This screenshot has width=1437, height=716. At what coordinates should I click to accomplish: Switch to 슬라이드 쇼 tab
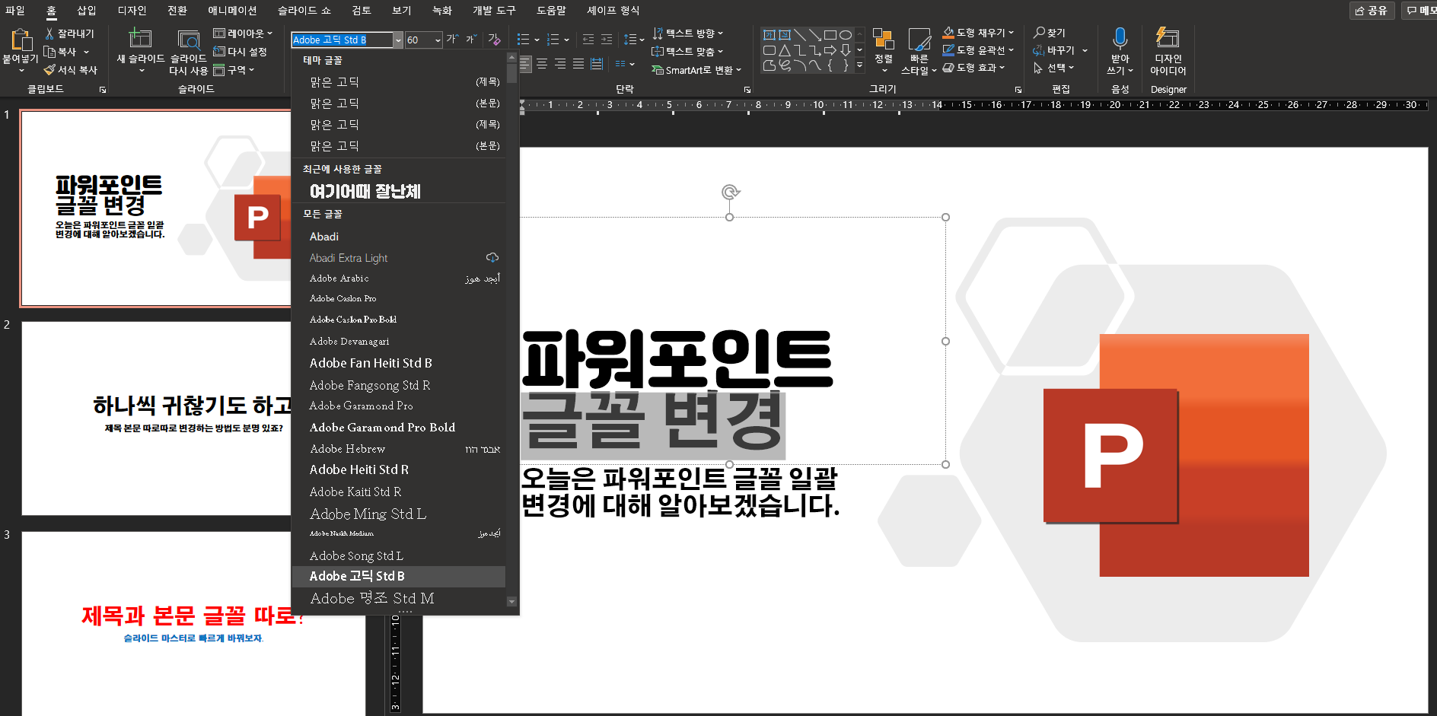[304, 10]
